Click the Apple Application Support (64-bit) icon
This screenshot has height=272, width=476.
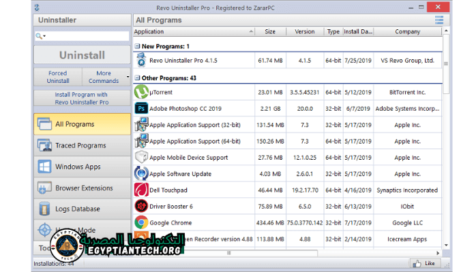coord(141,141)
